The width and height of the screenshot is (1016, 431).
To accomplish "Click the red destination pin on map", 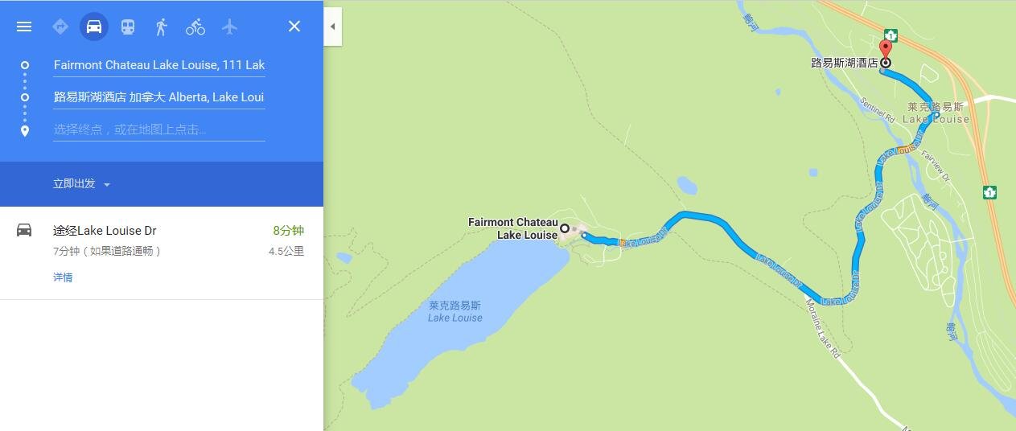I will coord(886,54).
